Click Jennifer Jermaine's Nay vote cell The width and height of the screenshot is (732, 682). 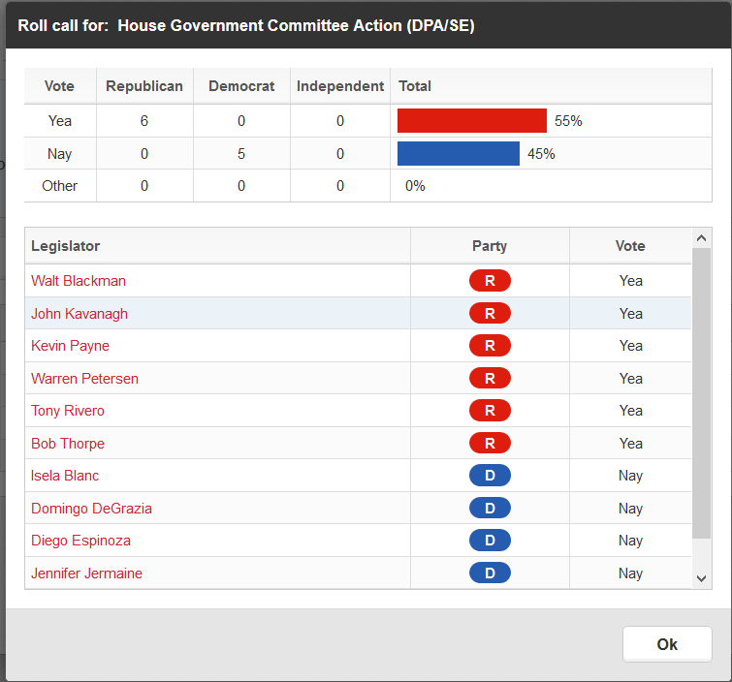tap(631, 573)
